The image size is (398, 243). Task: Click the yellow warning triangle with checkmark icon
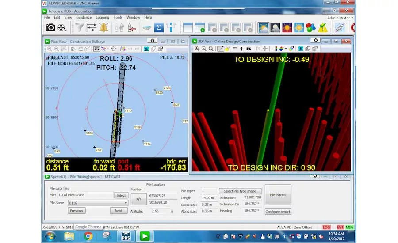coord(323,27)
